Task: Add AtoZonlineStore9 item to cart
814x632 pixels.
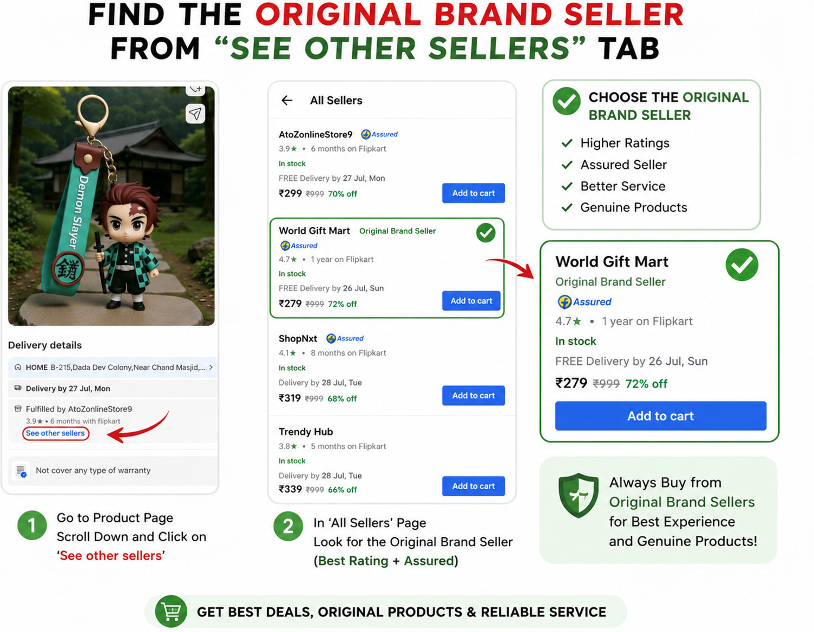Action: click(x=473, y=193)
